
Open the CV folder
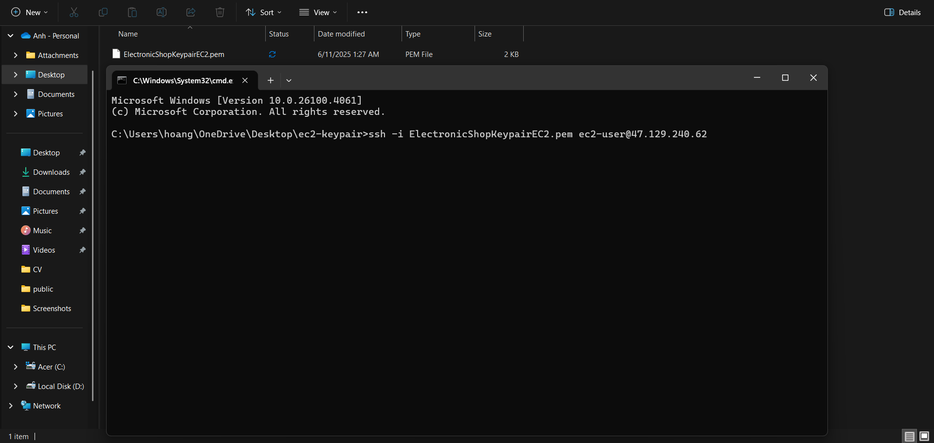[x=32, y=269]
